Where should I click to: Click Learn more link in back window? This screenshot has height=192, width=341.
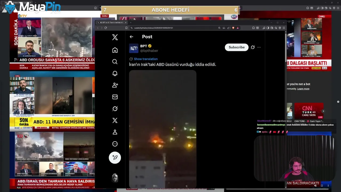point(303,89)
